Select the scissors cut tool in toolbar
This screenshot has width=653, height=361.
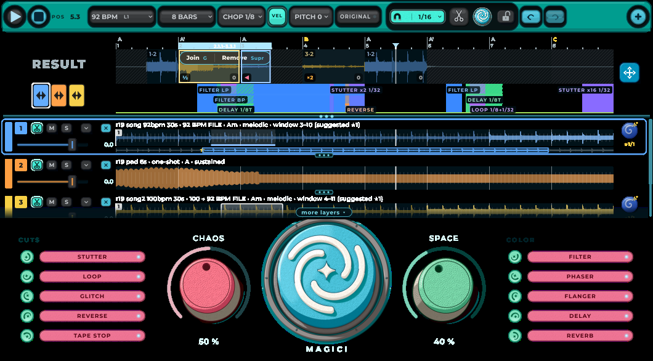pos(458,17)
